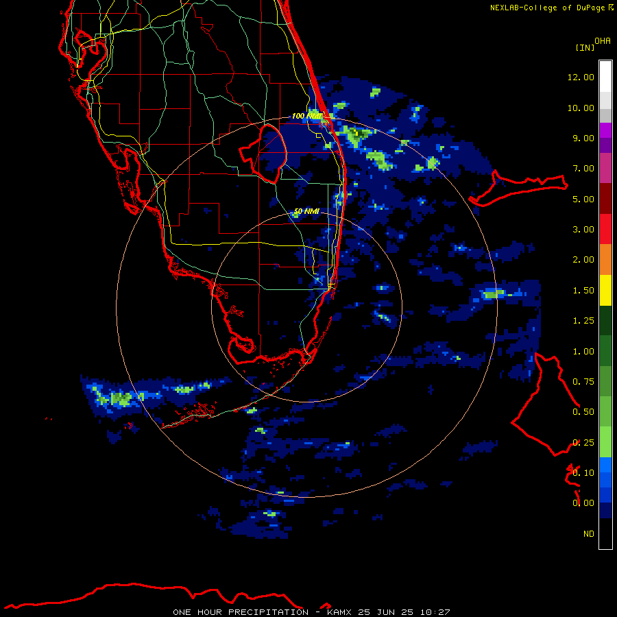Select the 10.00 legend value
This screenshot has width=617, height=617.
click(x=581, y=108)
